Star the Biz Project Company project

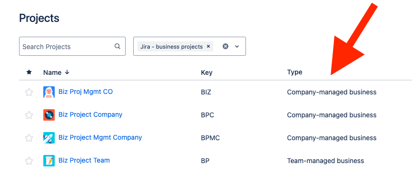[29, 115]
